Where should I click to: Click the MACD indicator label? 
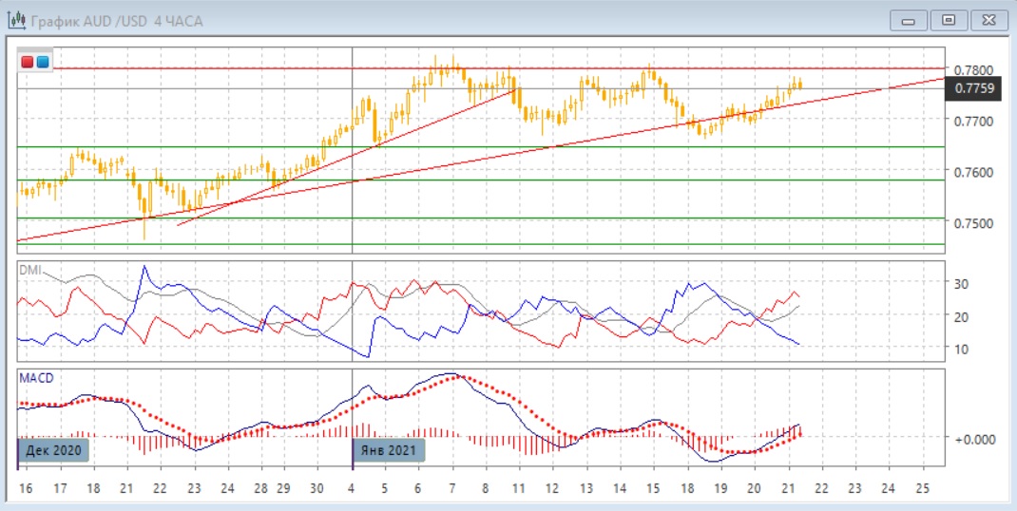(36, 378)
